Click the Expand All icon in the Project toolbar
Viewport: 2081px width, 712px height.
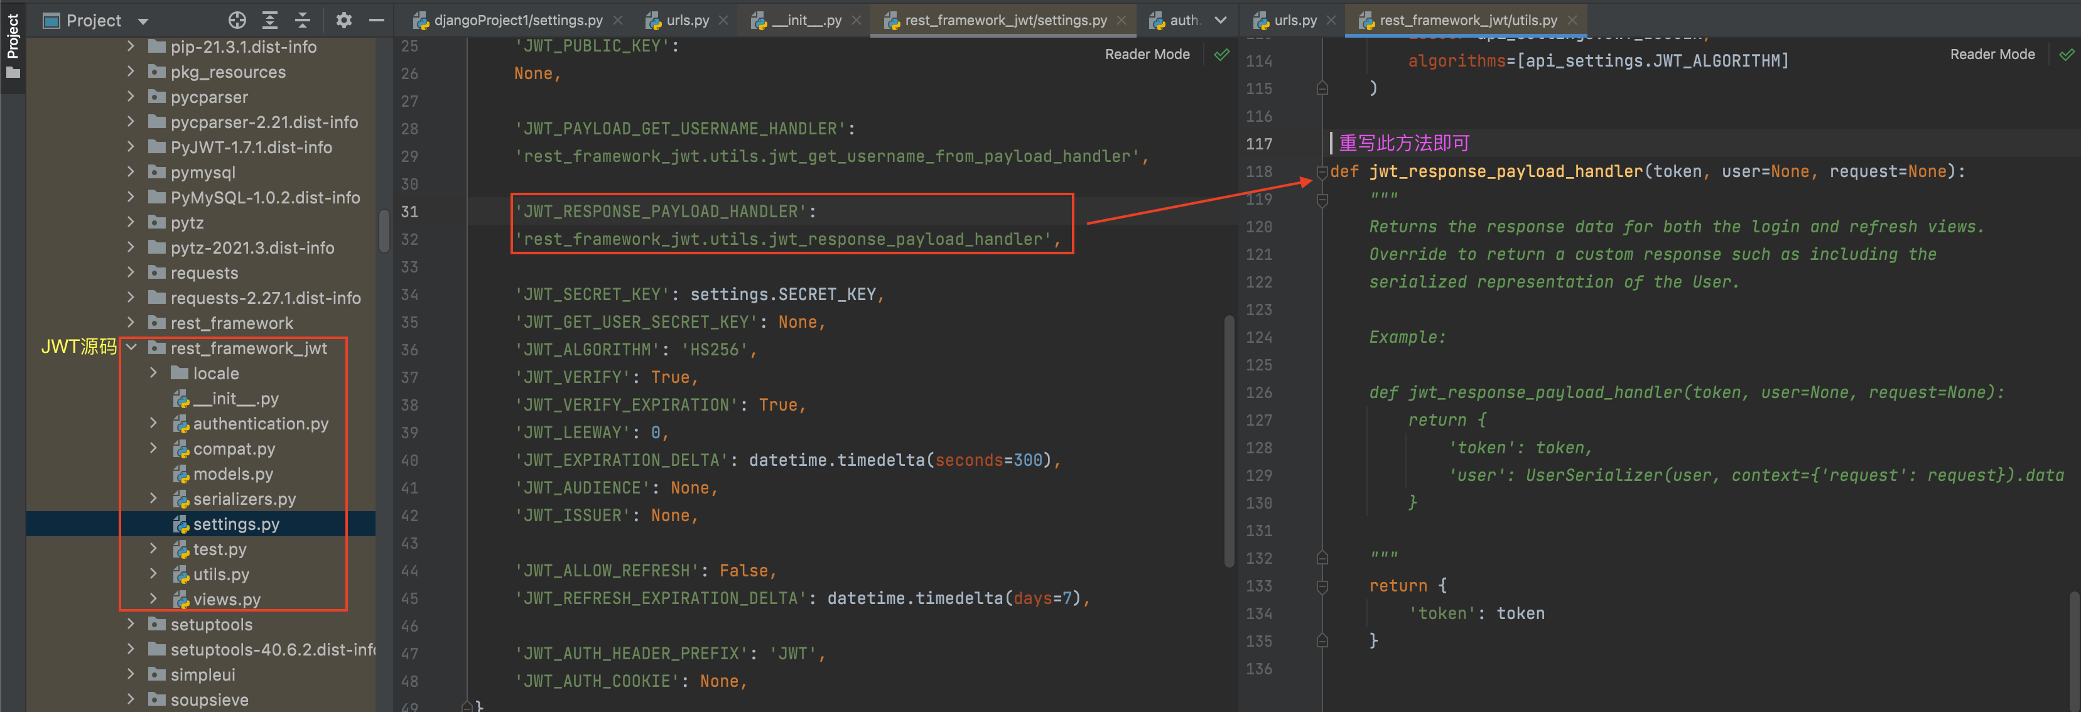(x=270, y=20)
